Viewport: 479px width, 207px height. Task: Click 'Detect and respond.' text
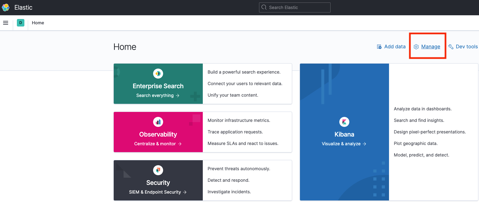228,180
